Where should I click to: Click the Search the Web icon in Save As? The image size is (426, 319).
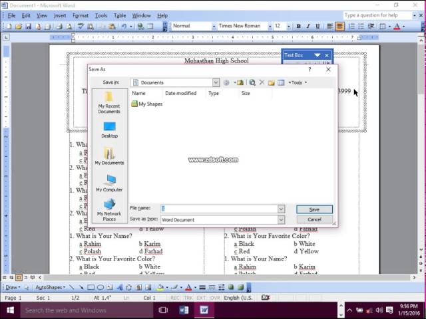252,82
